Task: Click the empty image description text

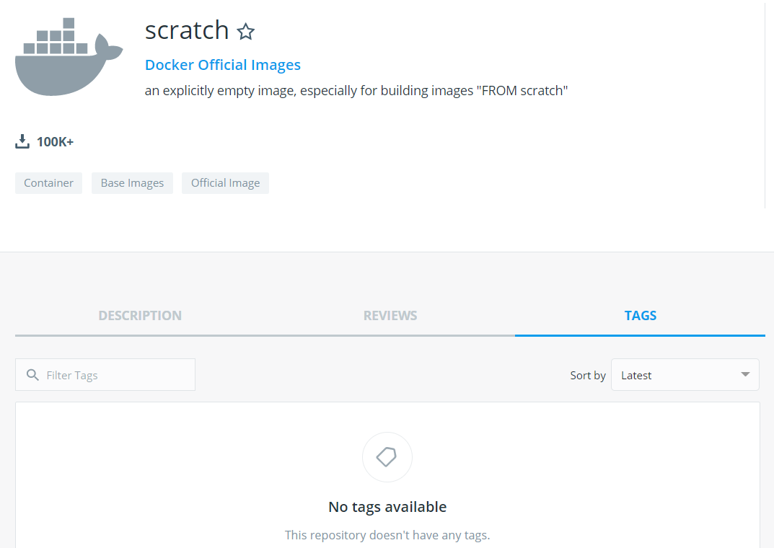Action: (x=356, y=91)
